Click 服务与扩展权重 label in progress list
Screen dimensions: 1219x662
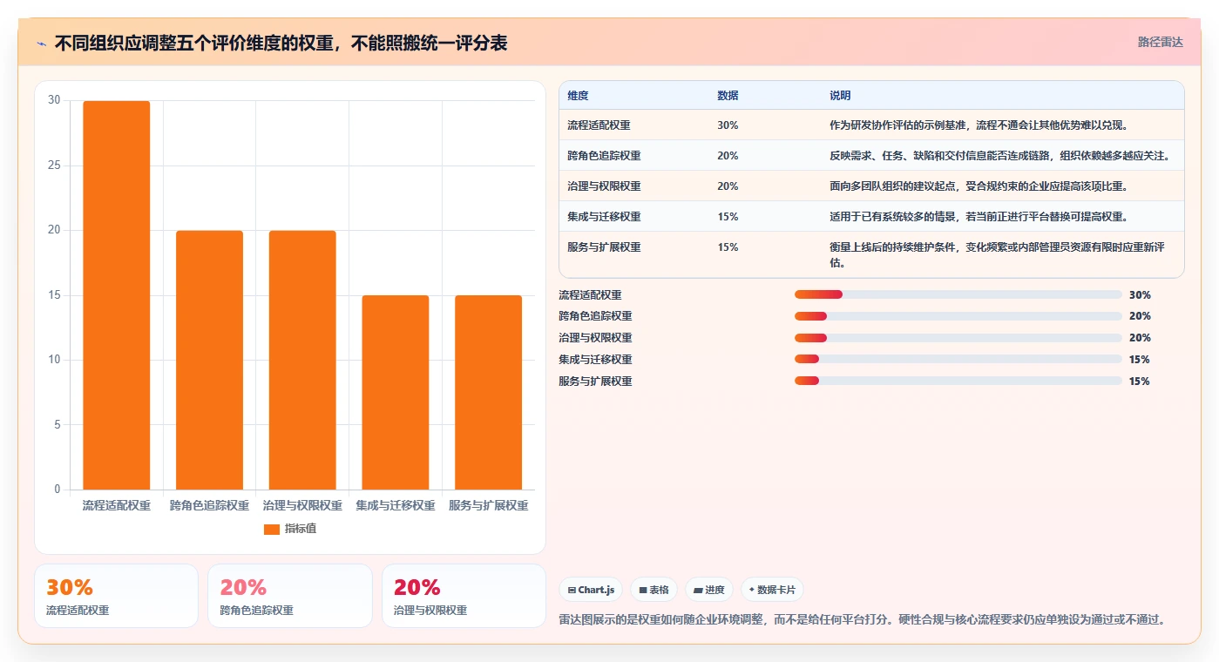[x=595, y=382]
